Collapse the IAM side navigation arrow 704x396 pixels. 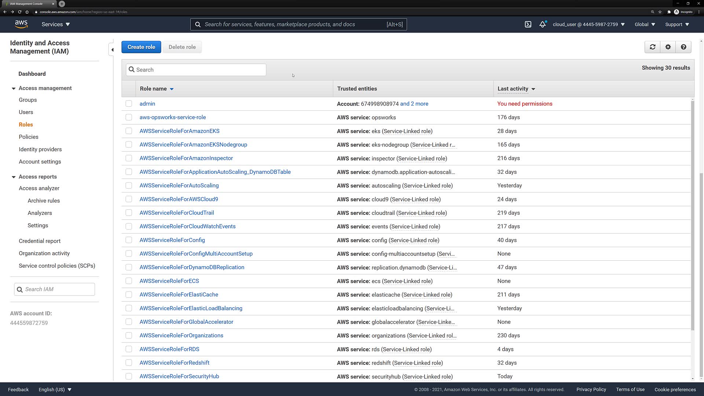(x=112, y=49)
